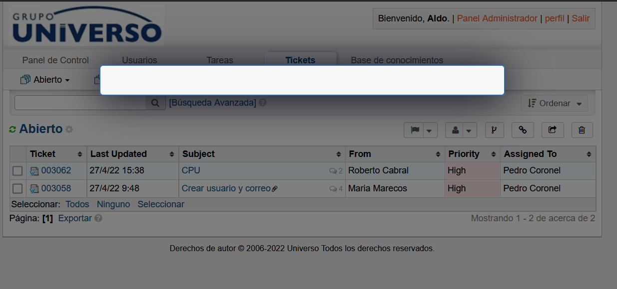Switch to the Usuarios tab
Image resolution: width=617 pixels, height=289 pixels.
139,60
